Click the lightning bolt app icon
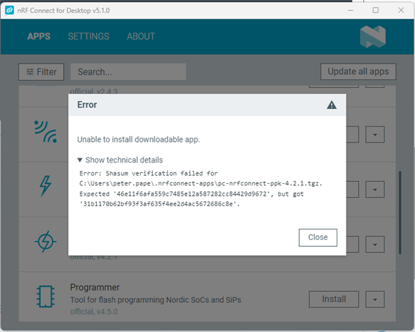Image resolution: width=415 pixels, height=332 pixels. pos(46,186)
